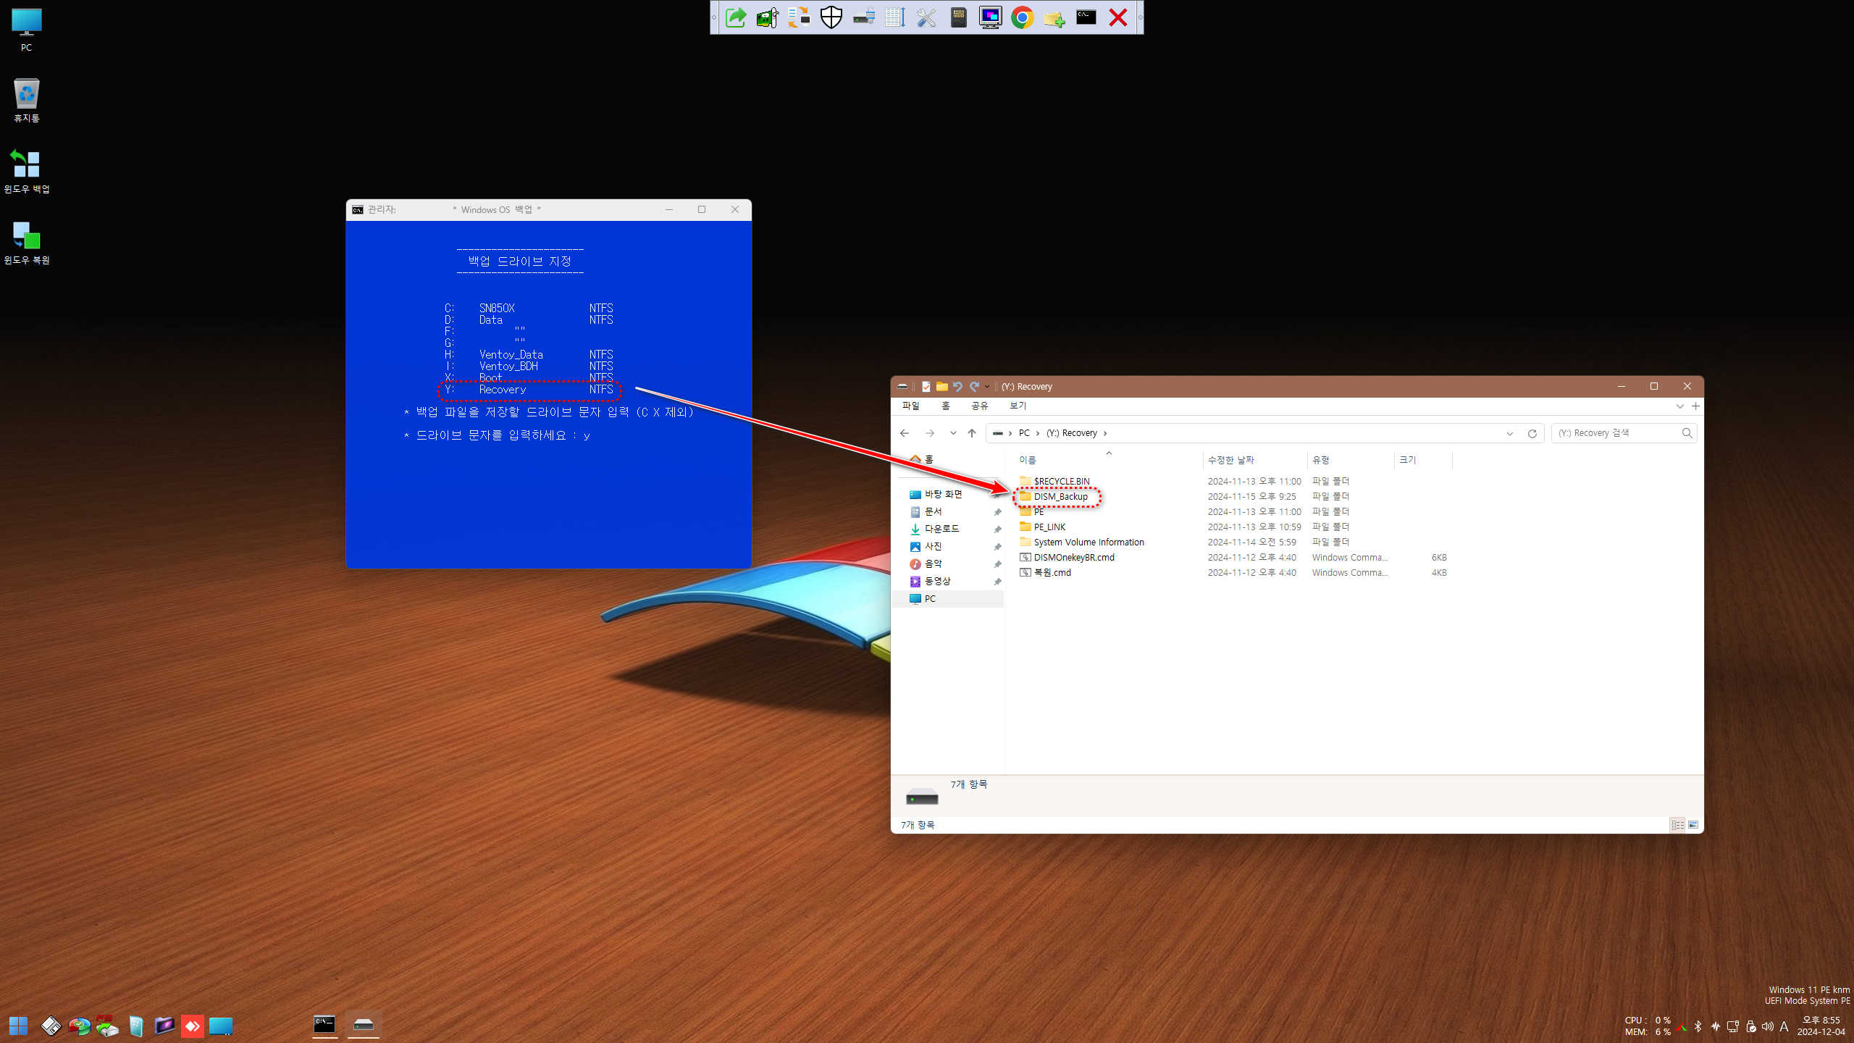Click the memory card icon in top toolbar

(959, 17)
